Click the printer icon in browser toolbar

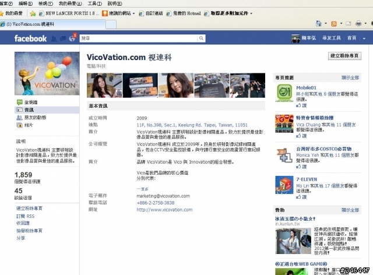pyautogui.click(x=358, y=23)
